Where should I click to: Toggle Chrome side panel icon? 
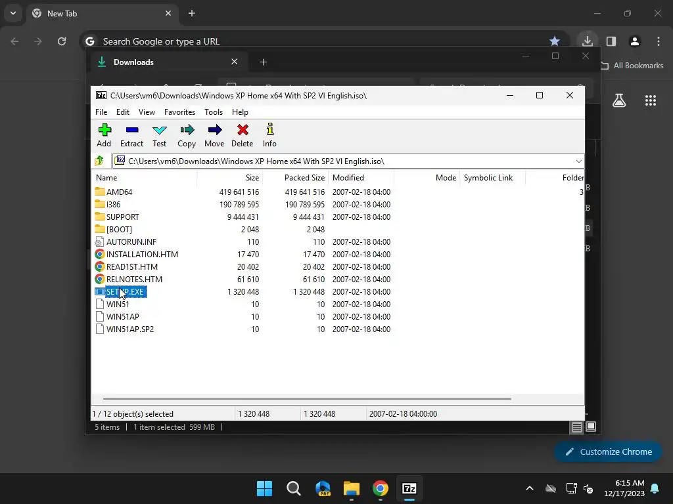click(611, 41)
